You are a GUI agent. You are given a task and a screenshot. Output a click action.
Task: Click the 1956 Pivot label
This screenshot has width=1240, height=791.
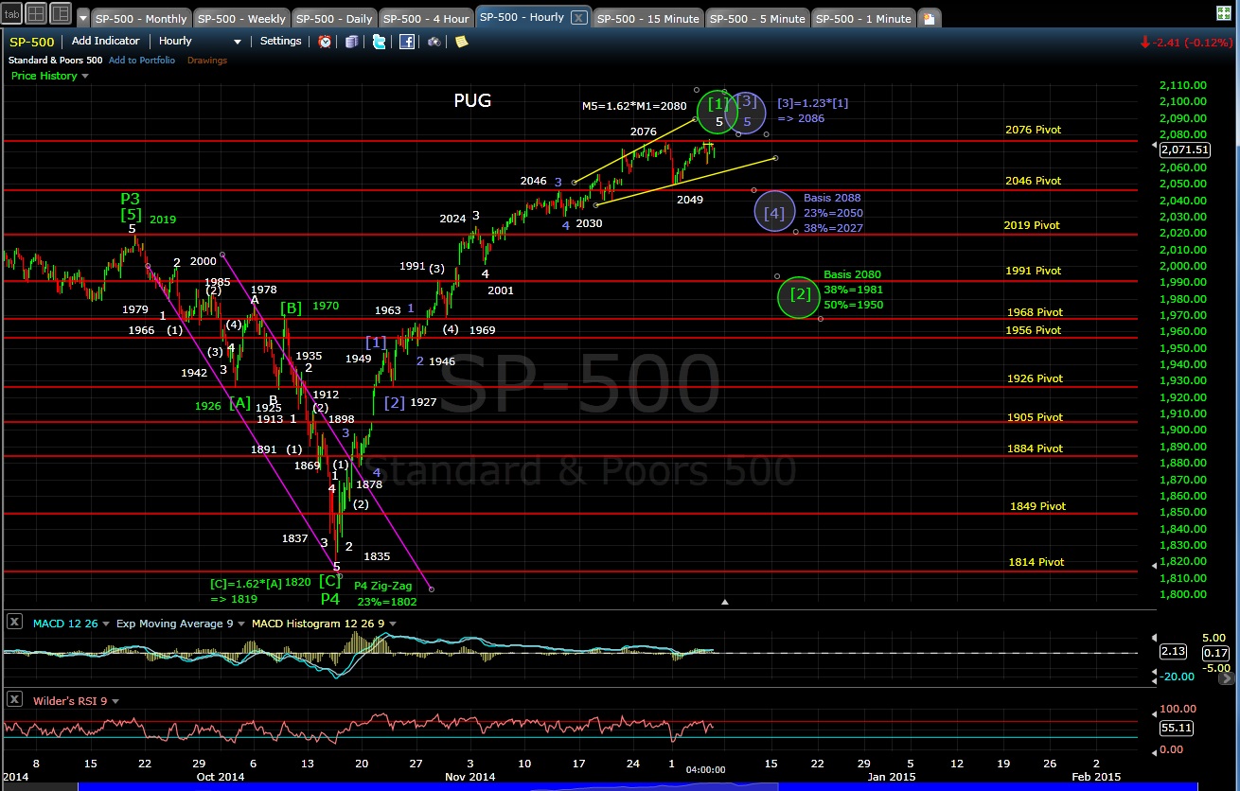coord(1033,330)
